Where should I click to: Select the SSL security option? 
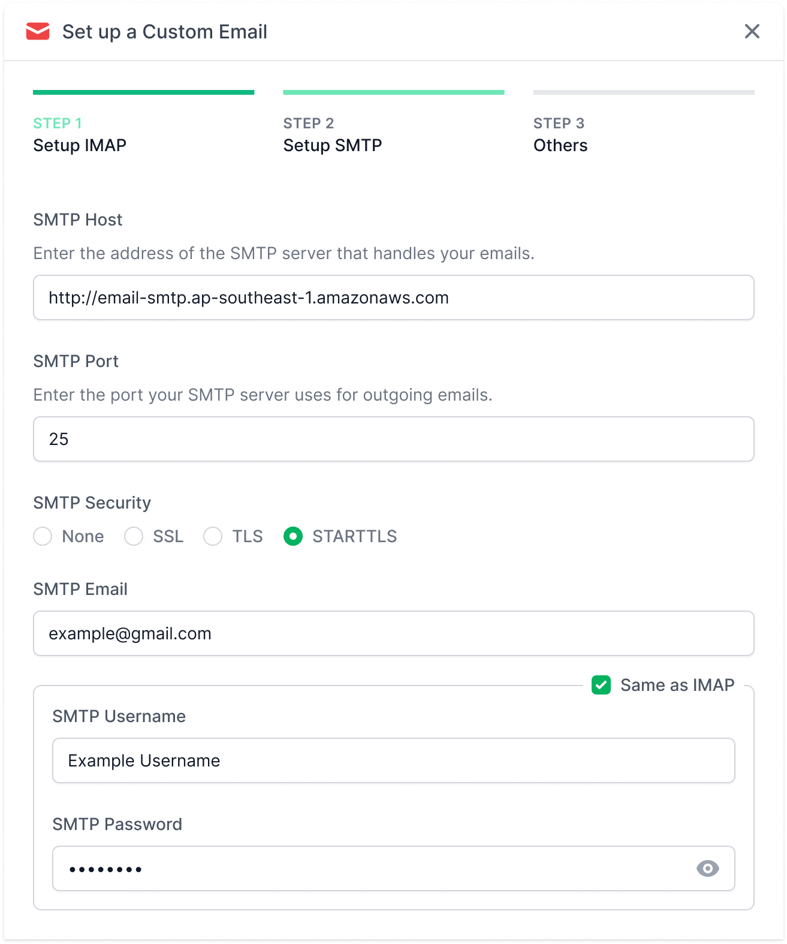134,536
